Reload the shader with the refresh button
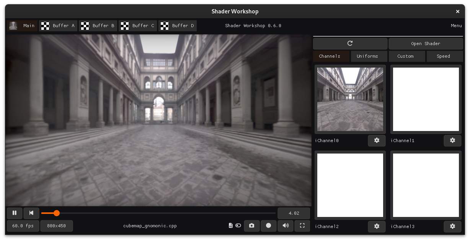Viewport: 470px width, 241px height. pos(350,44)
